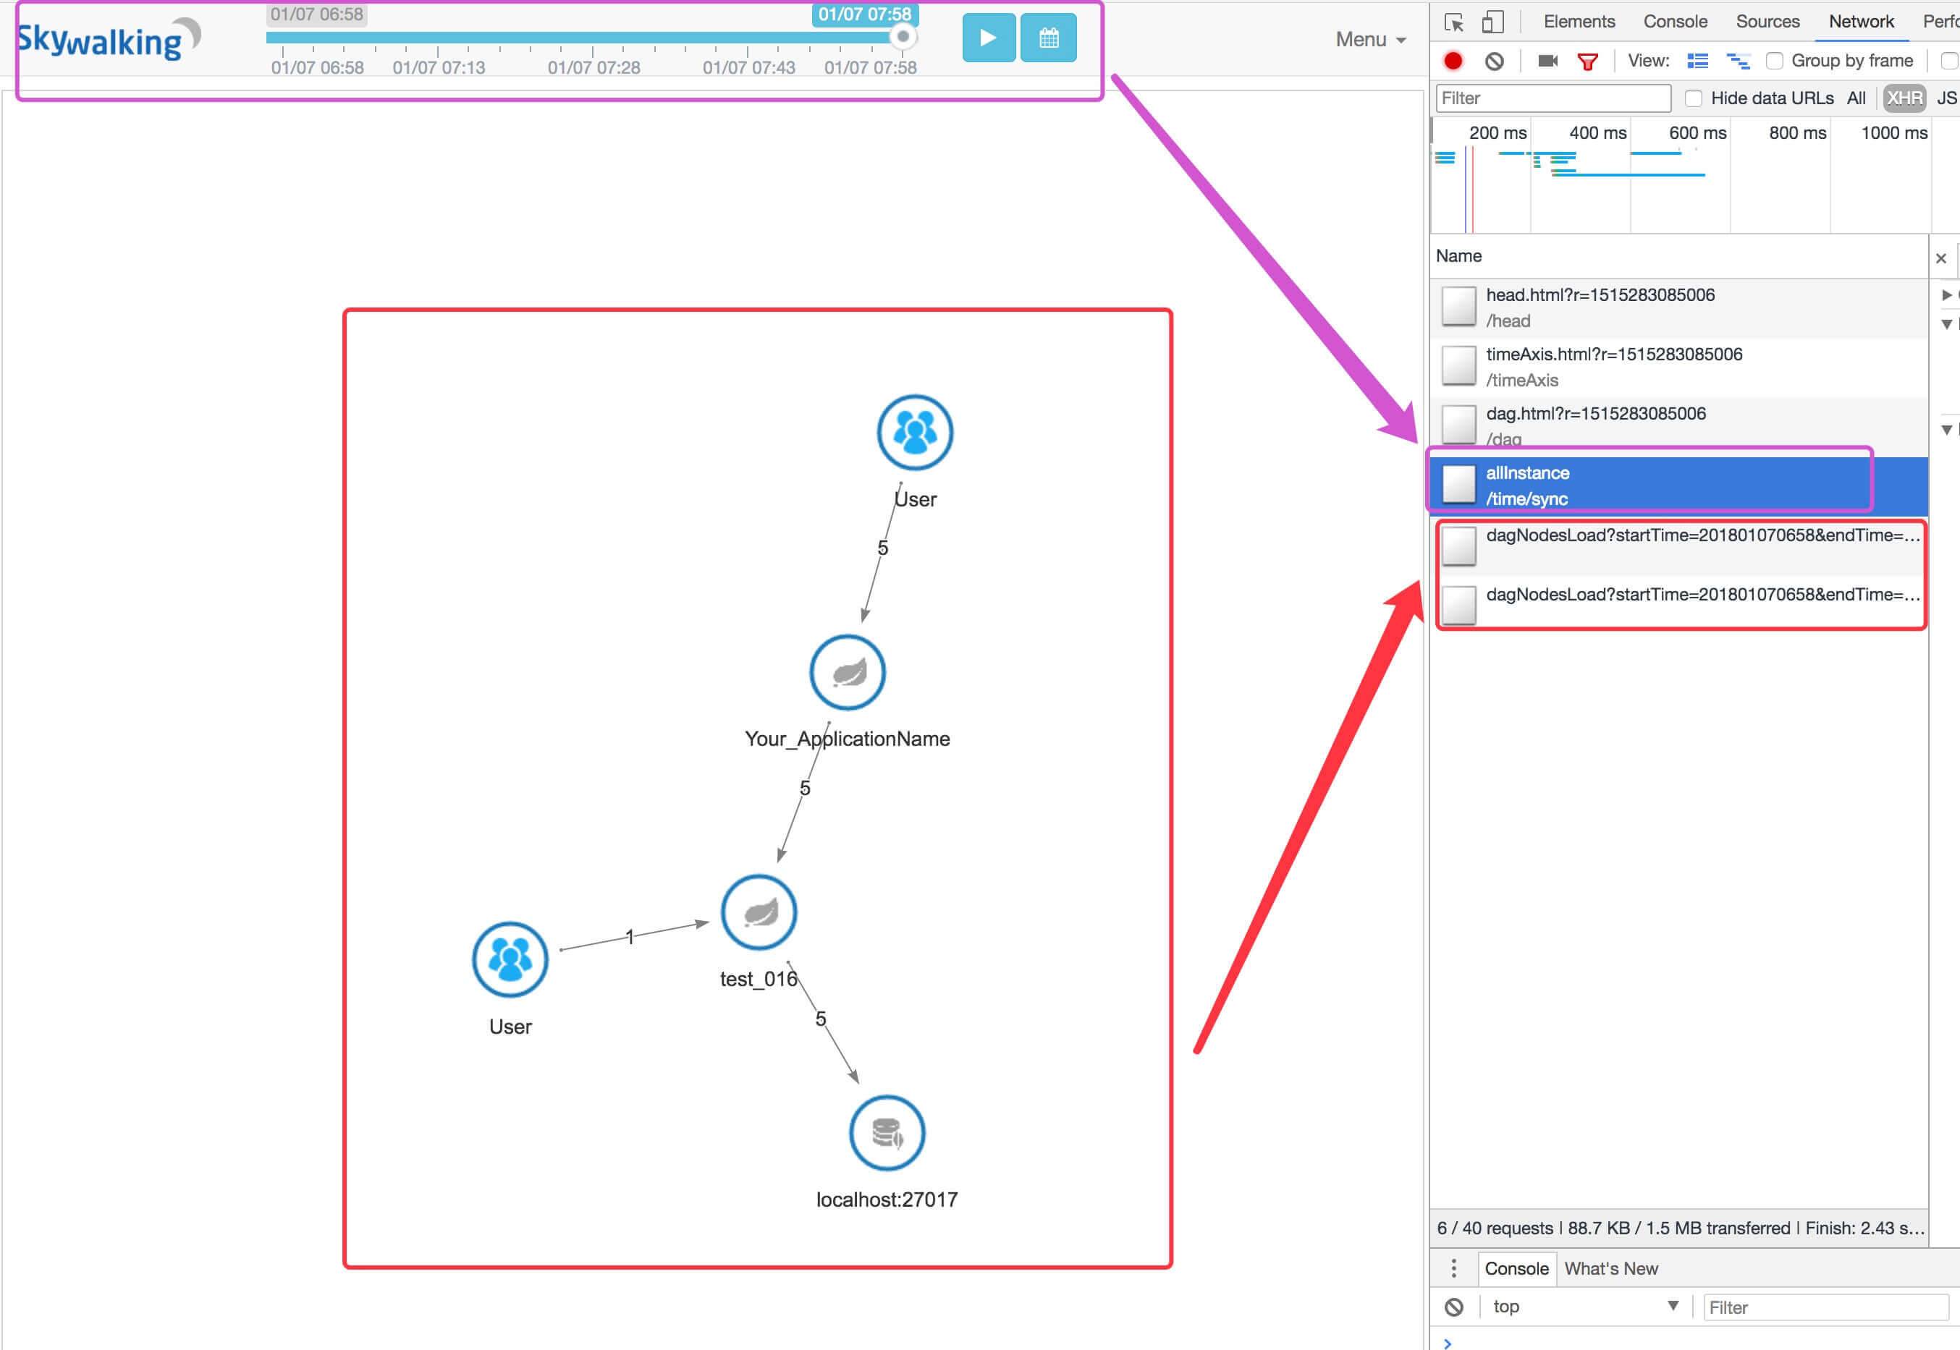Toggle the XHR filter type
The width and height of the screenshot is (1960, 1350).
[x=1904, y=98]
